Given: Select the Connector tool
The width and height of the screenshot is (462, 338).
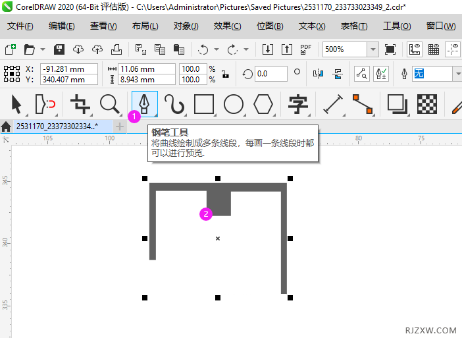Looking at the screenshot, I should tap(363, 104).
